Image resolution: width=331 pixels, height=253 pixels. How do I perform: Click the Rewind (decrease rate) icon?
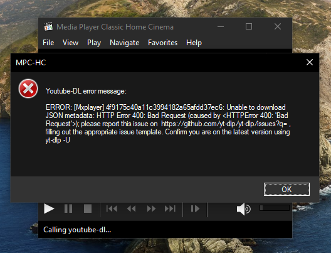pyautogui.click(x=131, y=209)
